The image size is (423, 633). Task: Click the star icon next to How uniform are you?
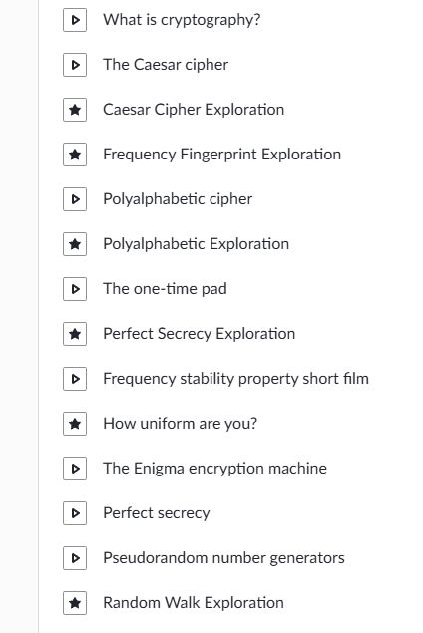75,423
